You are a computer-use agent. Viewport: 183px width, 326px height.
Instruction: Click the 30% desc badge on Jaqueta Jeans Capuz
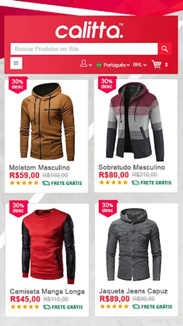(108, 209)
